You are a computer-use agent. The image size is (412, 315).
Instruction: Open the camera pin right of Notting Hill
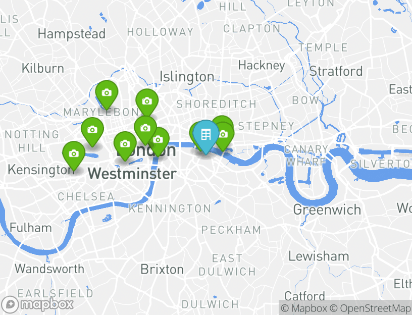[92, 130]
